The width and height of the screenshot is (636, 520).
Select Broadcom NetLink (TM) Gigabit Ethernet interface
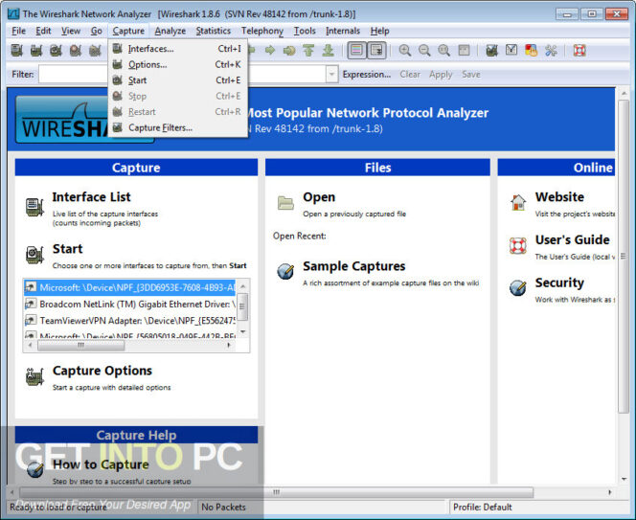click(130, 305)
